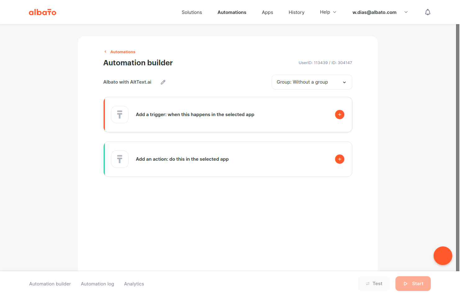Open the notifications bell
The image size is (460, 296).
click(427, 12)
